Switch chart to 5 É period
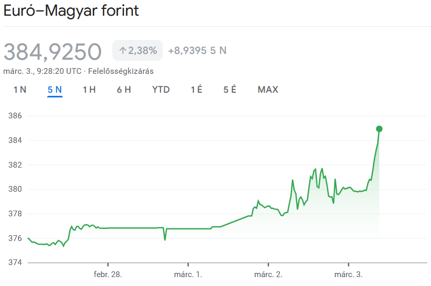Screen dimensions: 431x286 coord(230,90)
